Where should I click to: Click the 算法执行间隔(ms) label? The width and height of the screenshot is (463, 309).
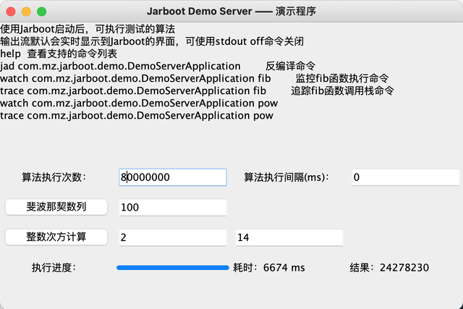point(286,177)
